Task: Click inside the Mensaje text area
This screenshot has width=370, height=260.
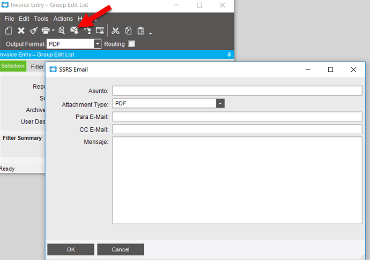Action: click(x=237, y=180)
